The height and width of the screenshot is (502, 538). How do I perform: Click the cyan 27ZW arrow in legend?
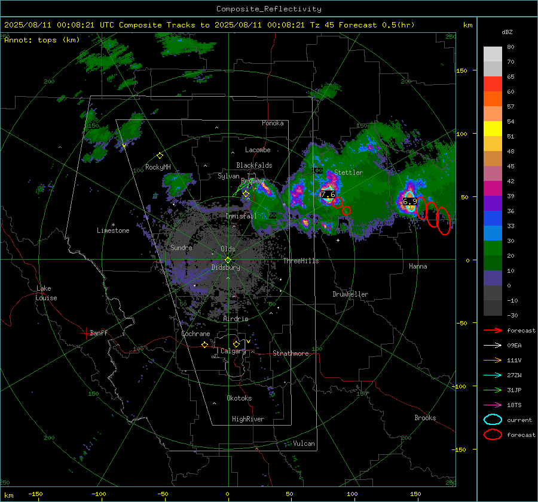493,375
